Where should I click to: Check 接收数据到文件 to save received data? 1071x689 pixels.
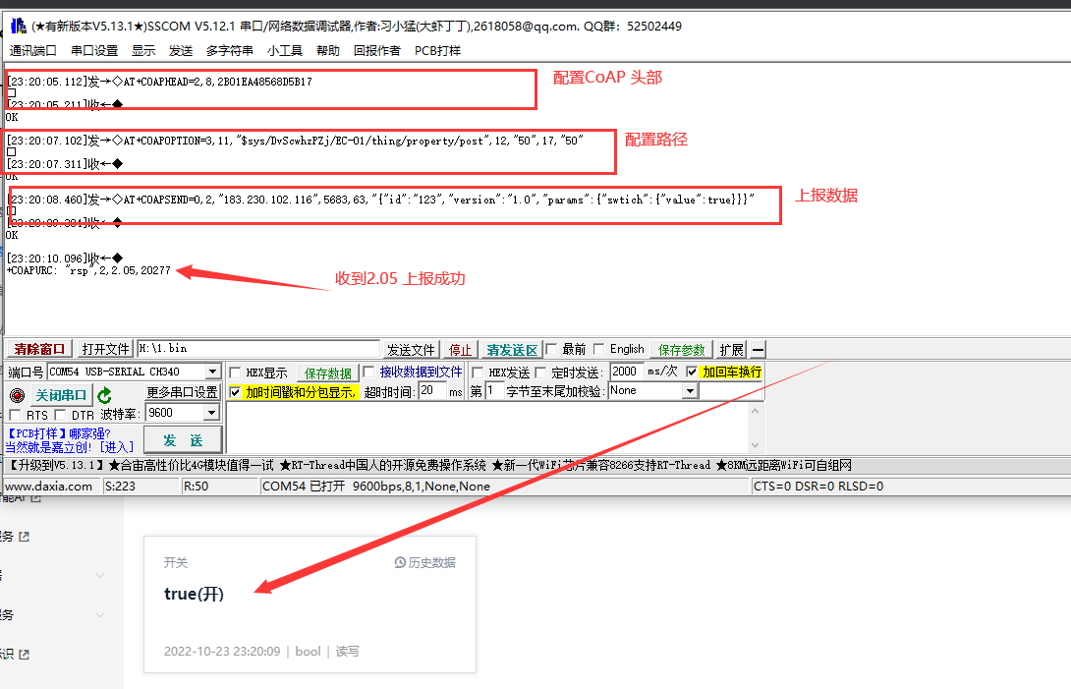point(367,373)
